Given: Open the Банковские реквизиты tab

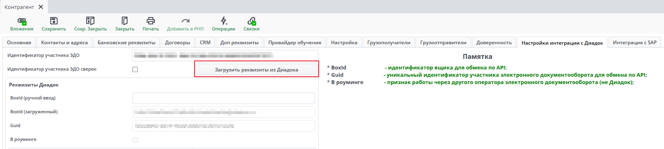Looking at the screenshot, I should [127, 42].
